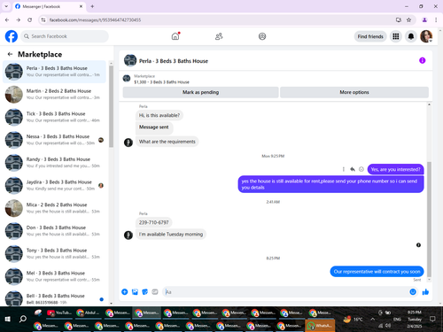Click the Facebook logo icon
Screen dimensions: 443x332
[x=12, y=36]
